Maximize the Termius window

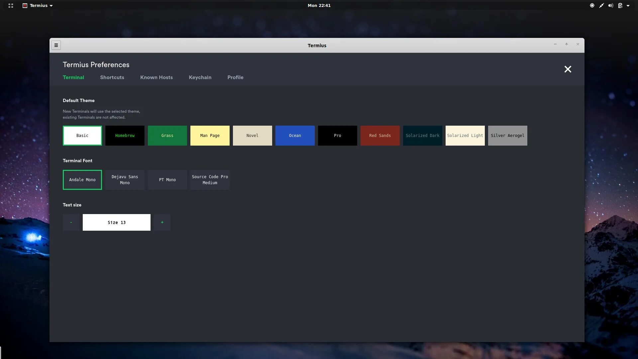pyautogui.click(x=567, y=44)
